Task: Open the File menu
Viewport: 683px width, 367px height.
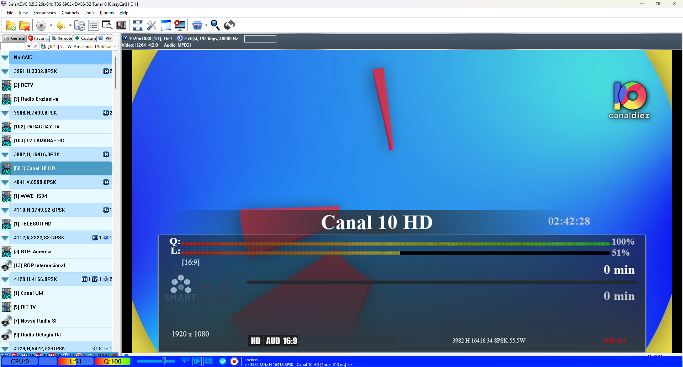Action: (10, 13)
